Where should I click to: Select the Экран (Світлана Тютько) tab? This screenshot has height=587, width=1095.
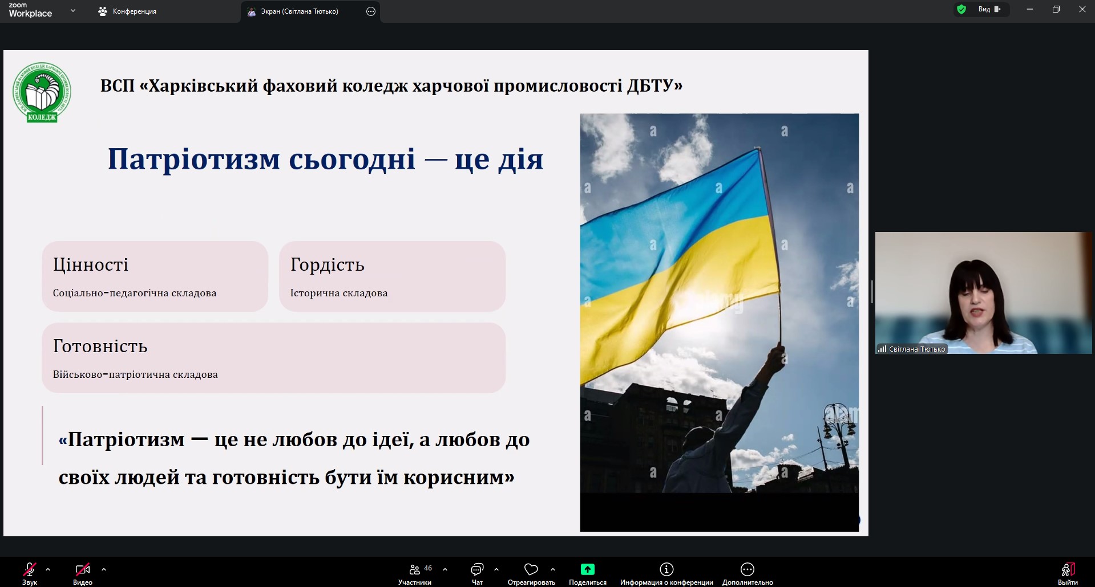300,11
